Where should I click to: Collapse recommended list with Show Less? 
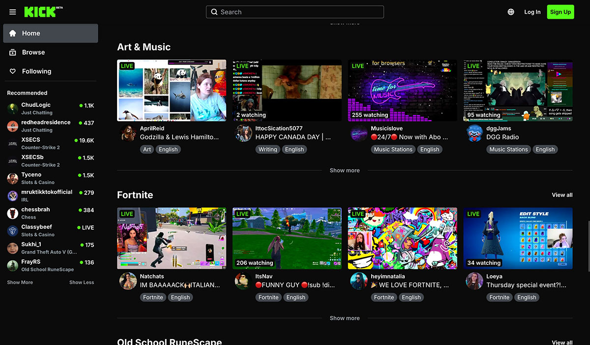82,282
